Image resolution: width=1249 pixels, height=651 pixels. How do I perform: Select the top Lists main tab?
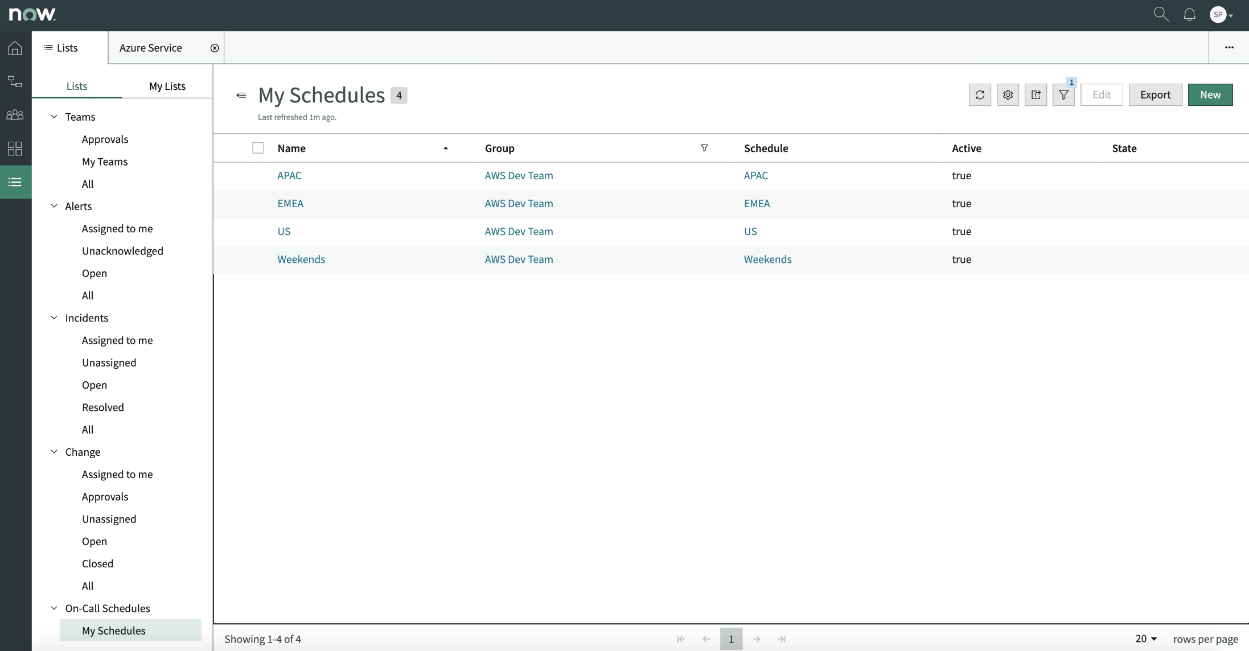(61, 48)
